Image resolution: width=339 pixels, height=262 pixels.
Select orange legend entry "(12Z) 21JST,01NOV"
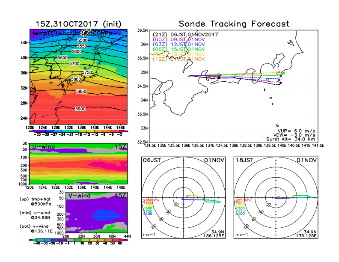tap(178, 59)
